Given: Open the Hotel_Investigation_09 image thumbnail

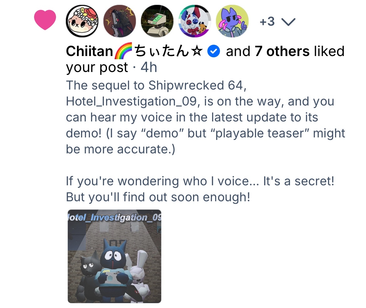Looking at the screenshot, I should tap(114, 256).
